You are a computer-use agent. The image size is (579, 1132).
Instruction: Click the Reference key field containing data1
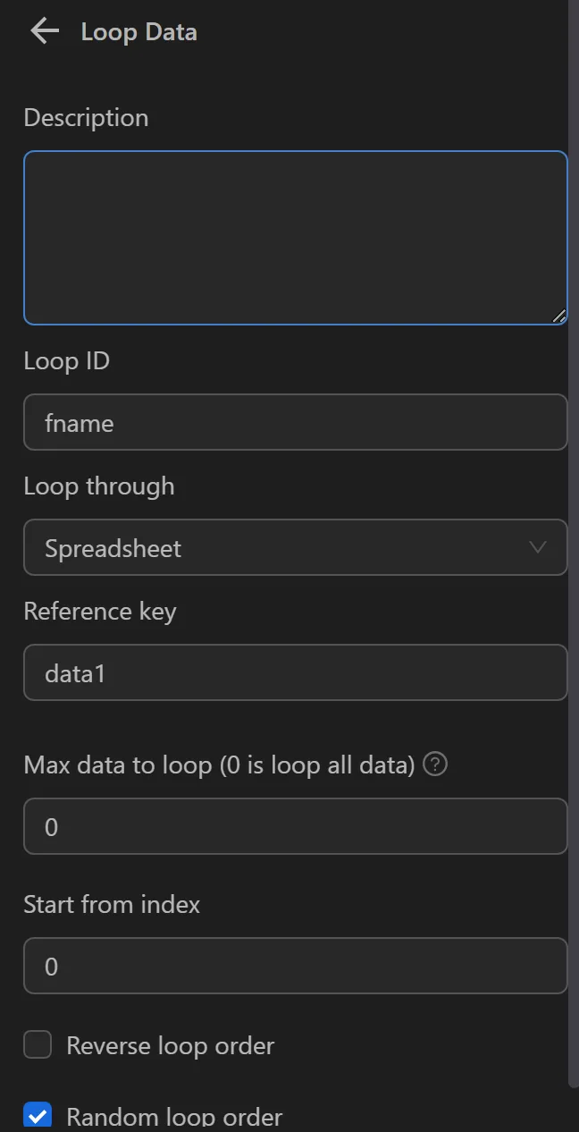(x=296, y=672)
